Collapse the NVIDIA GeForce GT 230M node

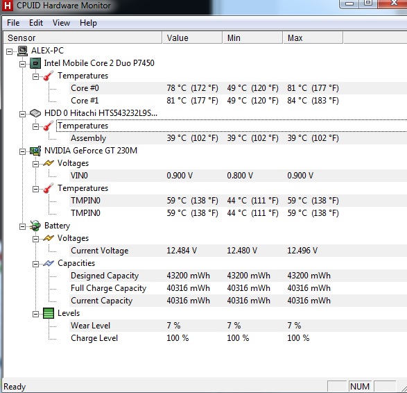point(23,151)
